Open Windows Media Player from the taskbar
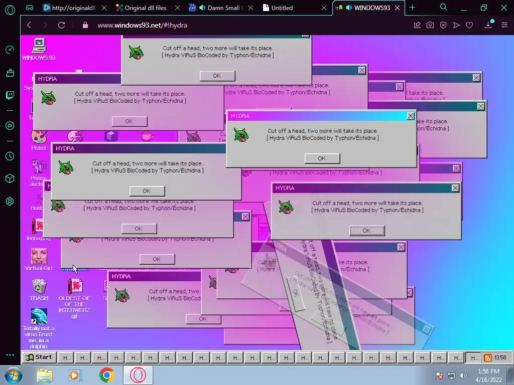The height and width of the screenshot is (385, 514). click(x=75, y=375)
